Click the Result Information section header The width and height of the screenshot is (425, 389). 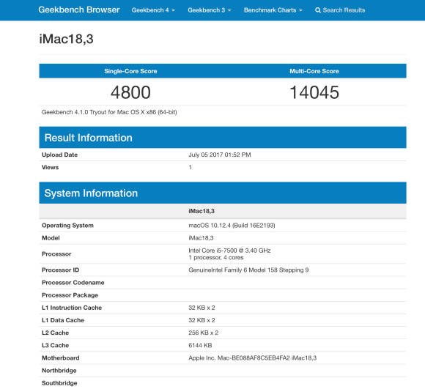223,138
